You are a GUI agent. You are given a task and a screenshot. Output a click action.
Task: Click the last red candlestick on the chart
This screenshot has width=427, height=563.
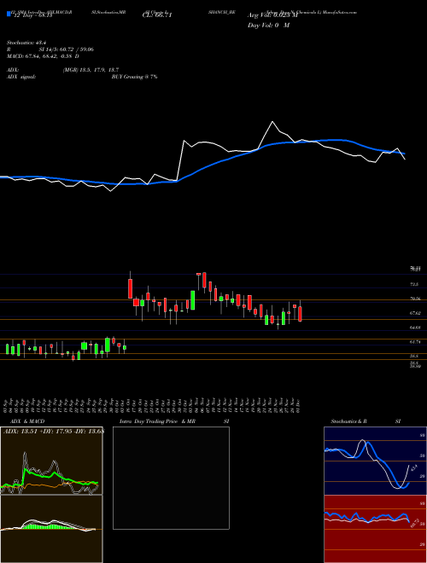click(x=300, y=314)
